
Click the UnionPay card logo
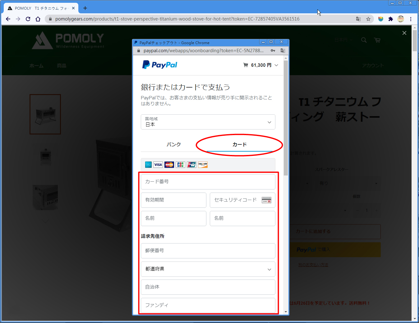pos(191,165)
